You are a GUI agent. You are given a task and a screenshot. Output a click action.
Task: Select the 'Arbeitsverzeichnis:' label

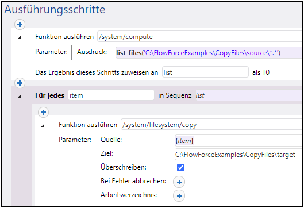(129, 195)
